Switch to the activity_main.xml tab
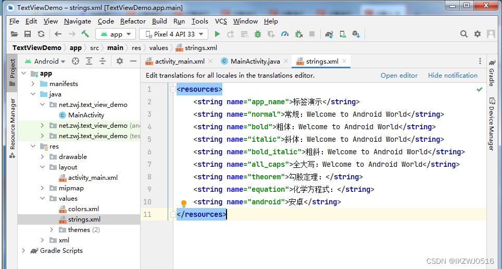Viewport: 502px width, 269px height. click(179, 61)
